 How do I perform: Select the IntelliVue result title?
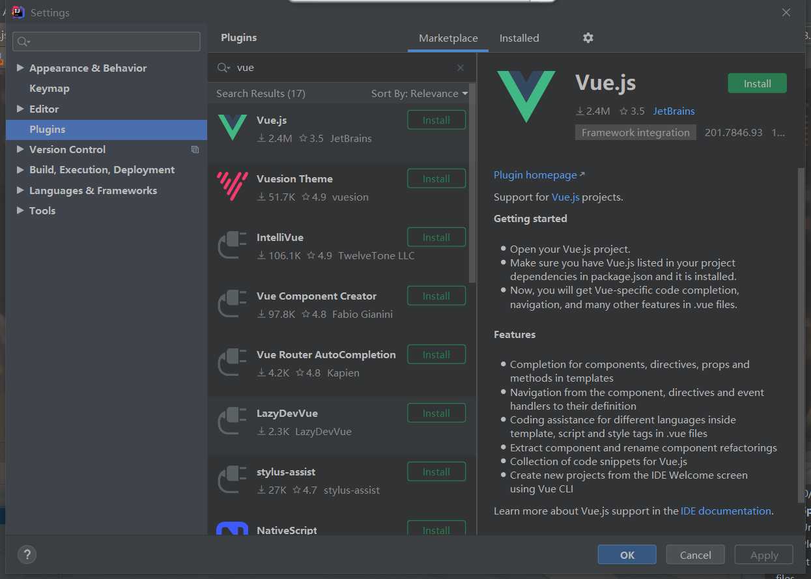pos(280,238)
